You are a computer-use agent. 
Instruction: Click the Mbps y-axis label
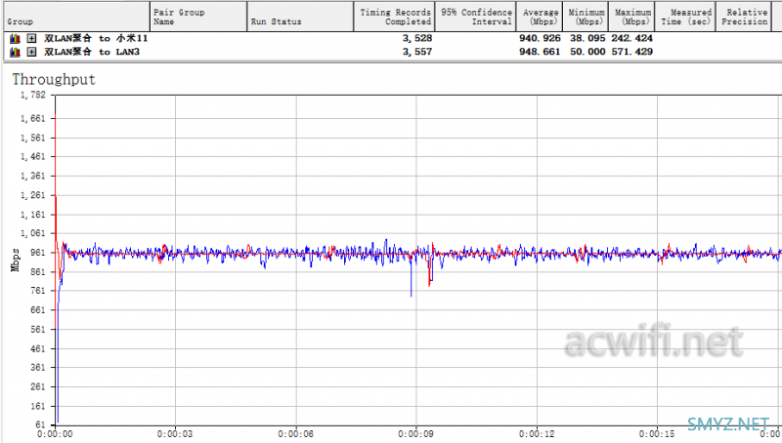tap(16, 260)
